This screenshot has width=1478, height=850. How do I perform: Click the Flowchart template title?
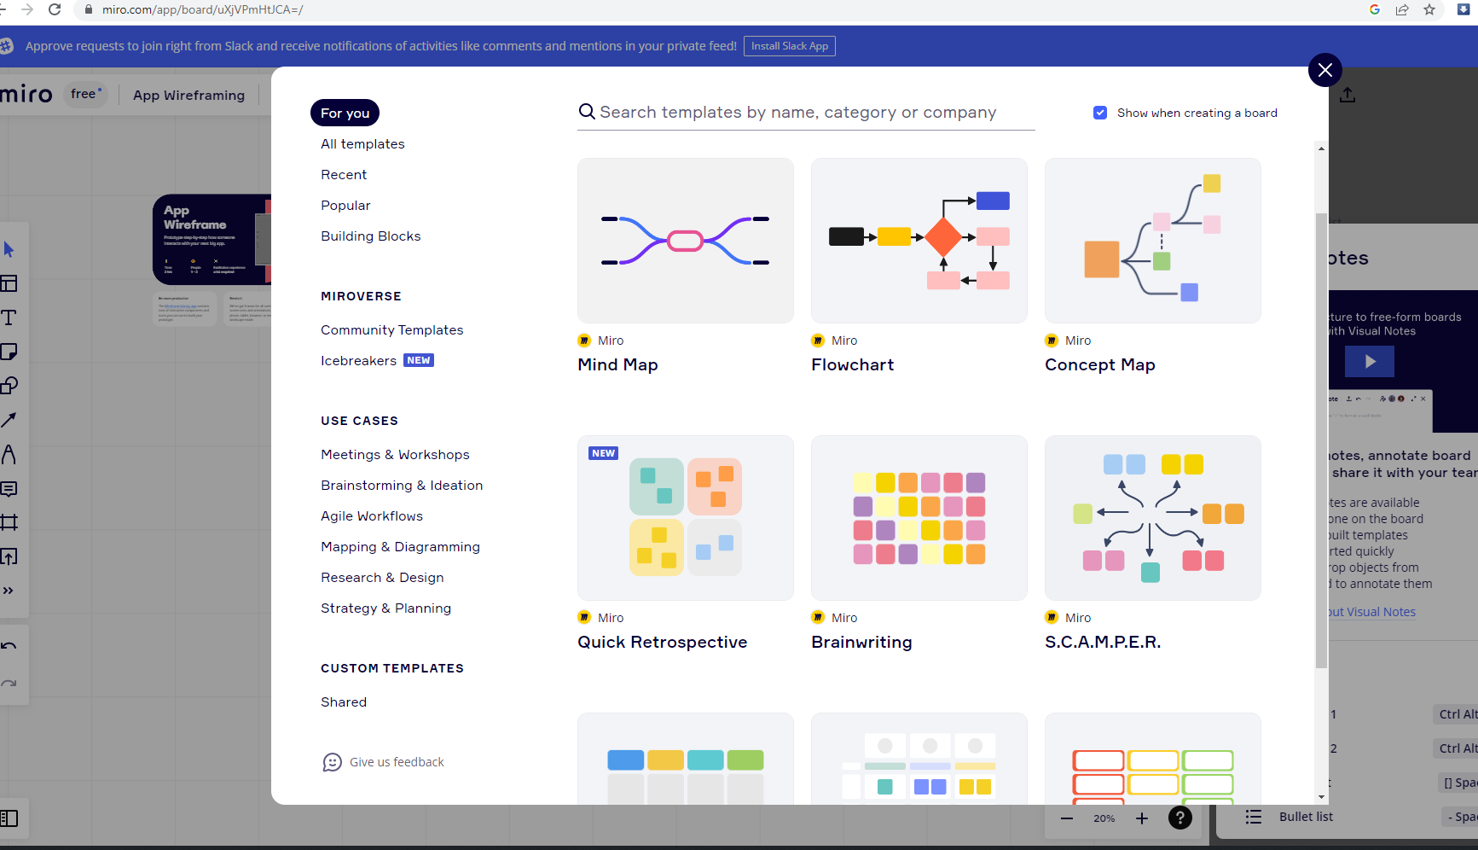click(852, 365)
